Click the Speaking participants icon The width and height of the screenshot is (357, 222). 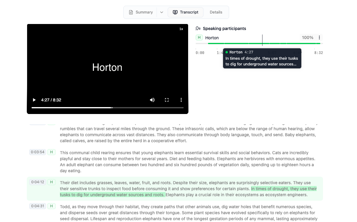point(198,28)
